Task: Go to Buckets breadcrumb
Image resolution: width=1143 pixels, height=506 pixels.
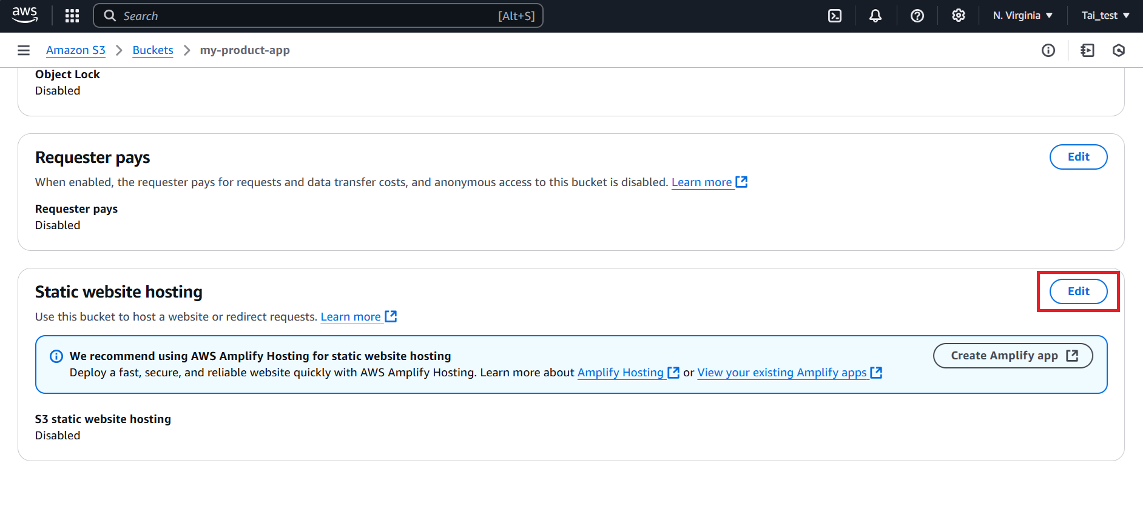Action: [153, 50]
